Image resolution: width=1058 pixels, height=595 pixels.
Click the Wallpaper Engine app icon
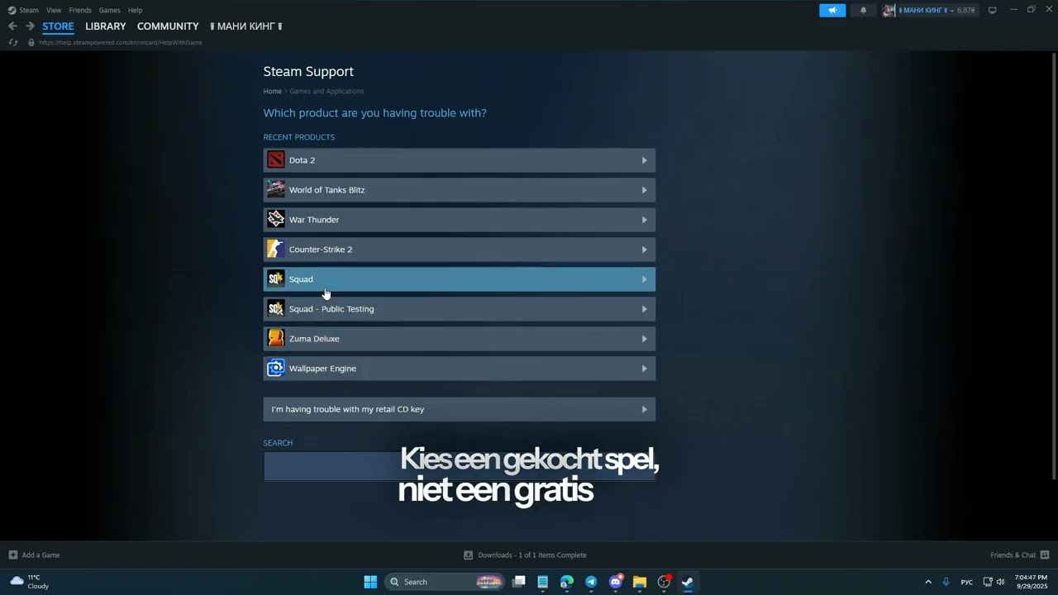275,369
